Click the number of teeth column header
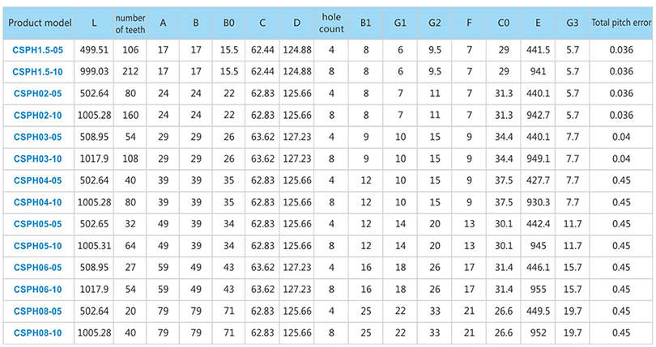The width and height of the screenshot is (656, 347). (130, 23)
